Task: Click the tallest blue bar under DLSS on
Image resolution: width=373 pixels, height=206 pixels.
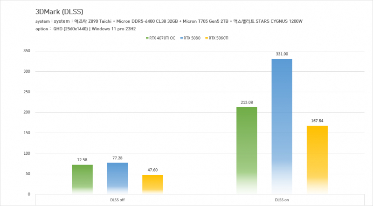Action: pos(282,126)
